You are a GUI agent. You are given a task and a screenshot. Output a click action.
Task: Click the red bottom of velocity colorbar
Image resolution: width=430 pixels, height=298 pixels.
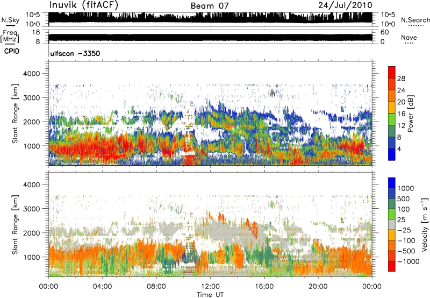pyautogui.click(x=392, y=266)
